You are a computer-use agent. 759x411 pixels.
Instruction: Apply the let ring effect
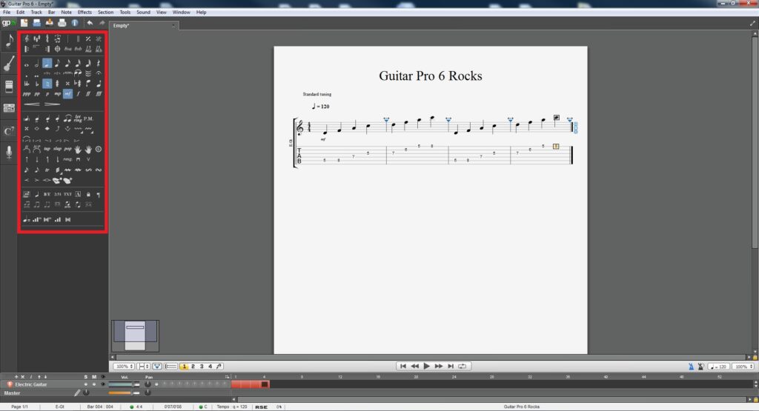coord(78,118)
